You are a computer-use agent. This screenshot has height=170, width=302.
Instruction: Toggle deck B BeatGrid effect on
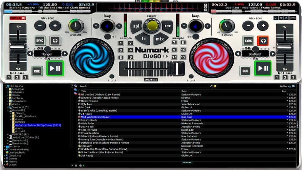(255, 49)
